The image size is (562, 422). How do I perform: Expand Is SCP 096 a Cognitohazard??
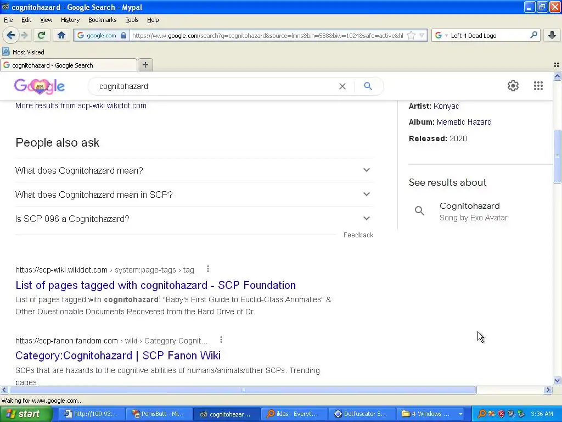click(x=194, y=219)
